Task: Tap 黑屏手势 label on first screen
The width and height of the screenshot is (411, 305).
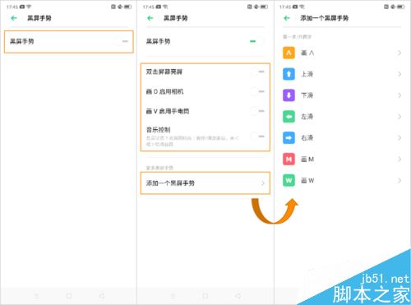Action: coord(22,41)
